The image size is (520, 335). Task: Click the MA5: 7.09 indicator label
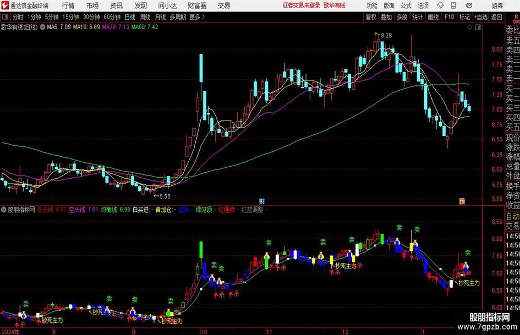coord(59,27)
